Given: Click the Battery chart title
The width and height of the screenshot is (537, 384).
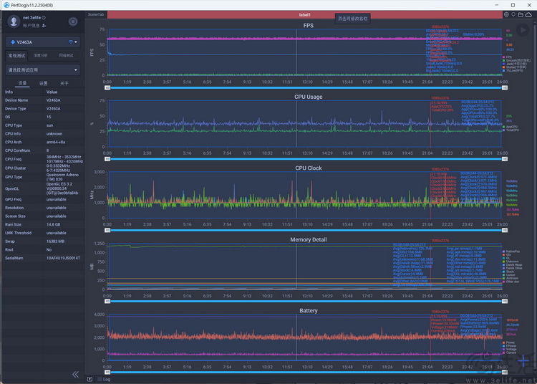Looking at the screenshot, I should [308, 311].
